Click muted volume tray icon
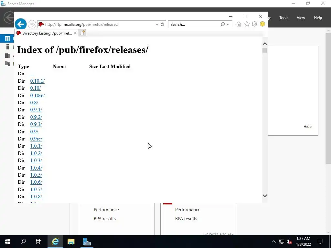Screen dimensions: 331x248 289,242
